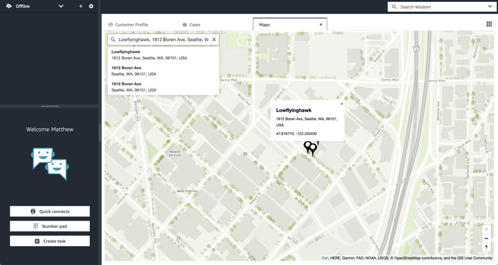Click the Create task button

click(50, 241)
